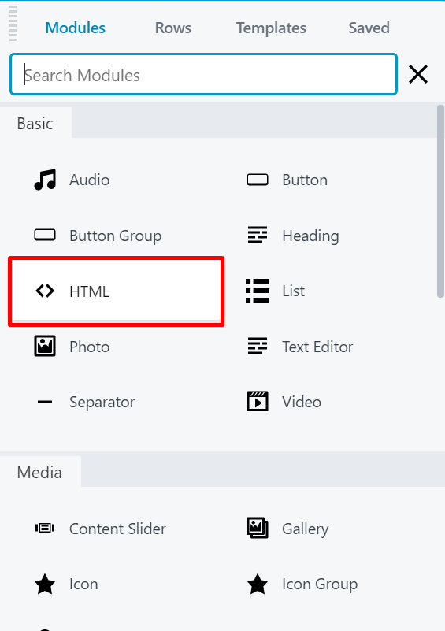Select the Heading module icon
Image resolution: width=445 pixels, height=631 pixels.
(x=258, y=235)
